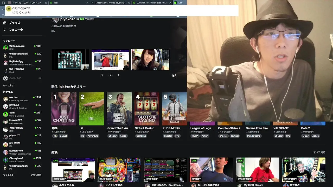Go to previous featured stream
The image size is (333, 187).
(102, 75)
